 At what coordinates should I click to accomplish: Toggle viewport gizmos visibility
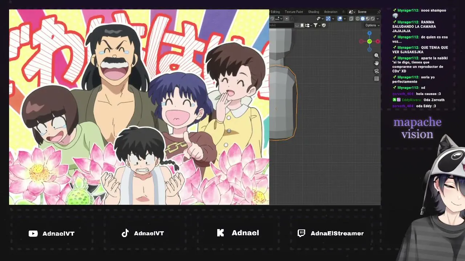[x=328, y=18]
